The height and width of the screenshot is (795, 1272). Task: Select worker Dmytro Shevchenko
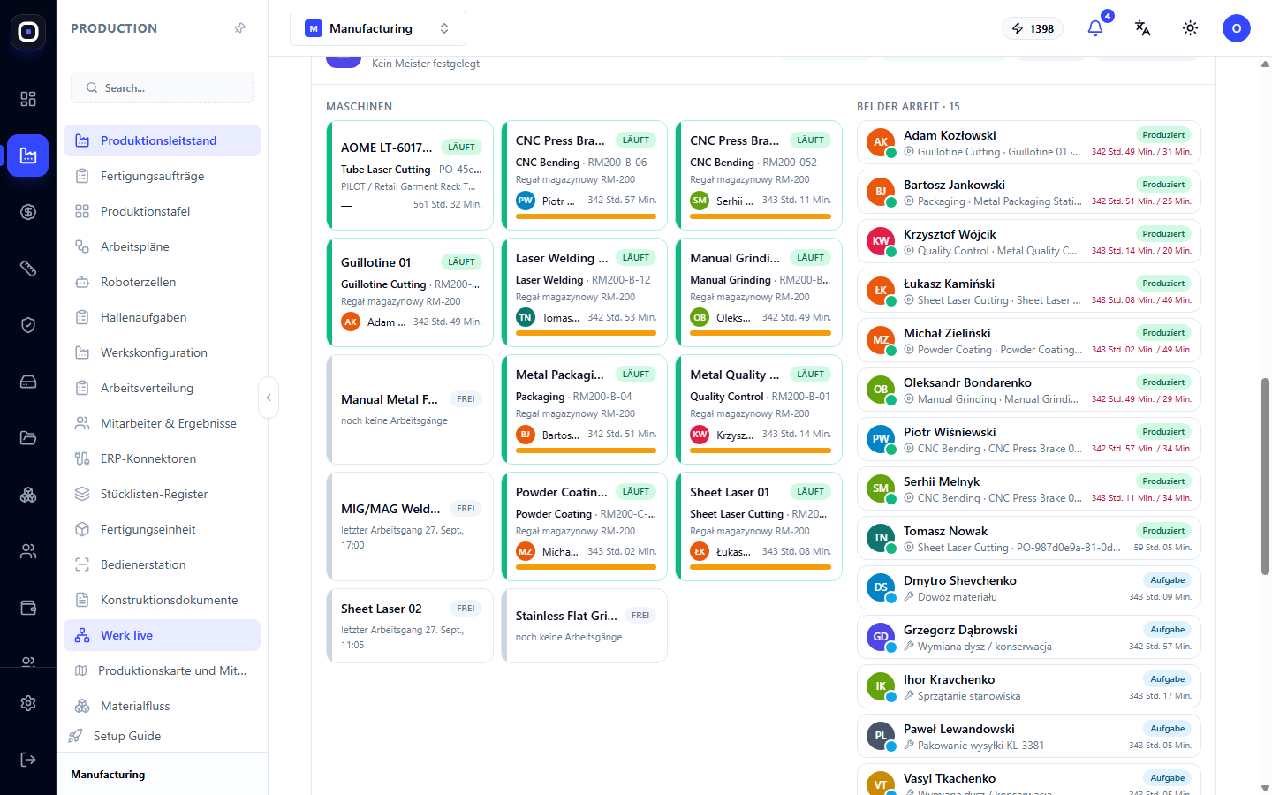(x=1028, y=587)
